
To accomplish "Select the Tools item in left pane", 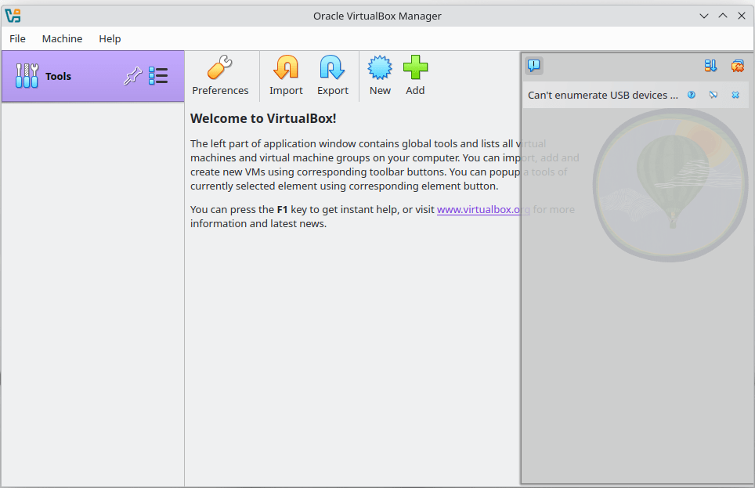I will pos(93,76).
